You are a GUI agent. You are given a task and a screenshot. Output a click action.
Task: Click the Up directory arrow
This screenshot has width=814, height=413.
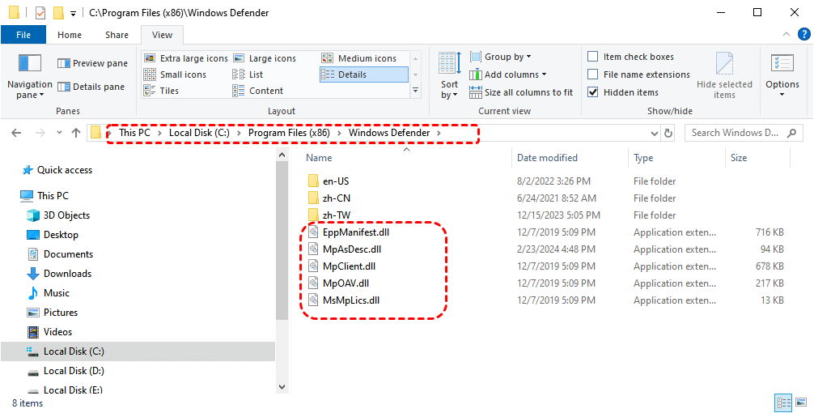pyautogui.click(x=76, y=133)
